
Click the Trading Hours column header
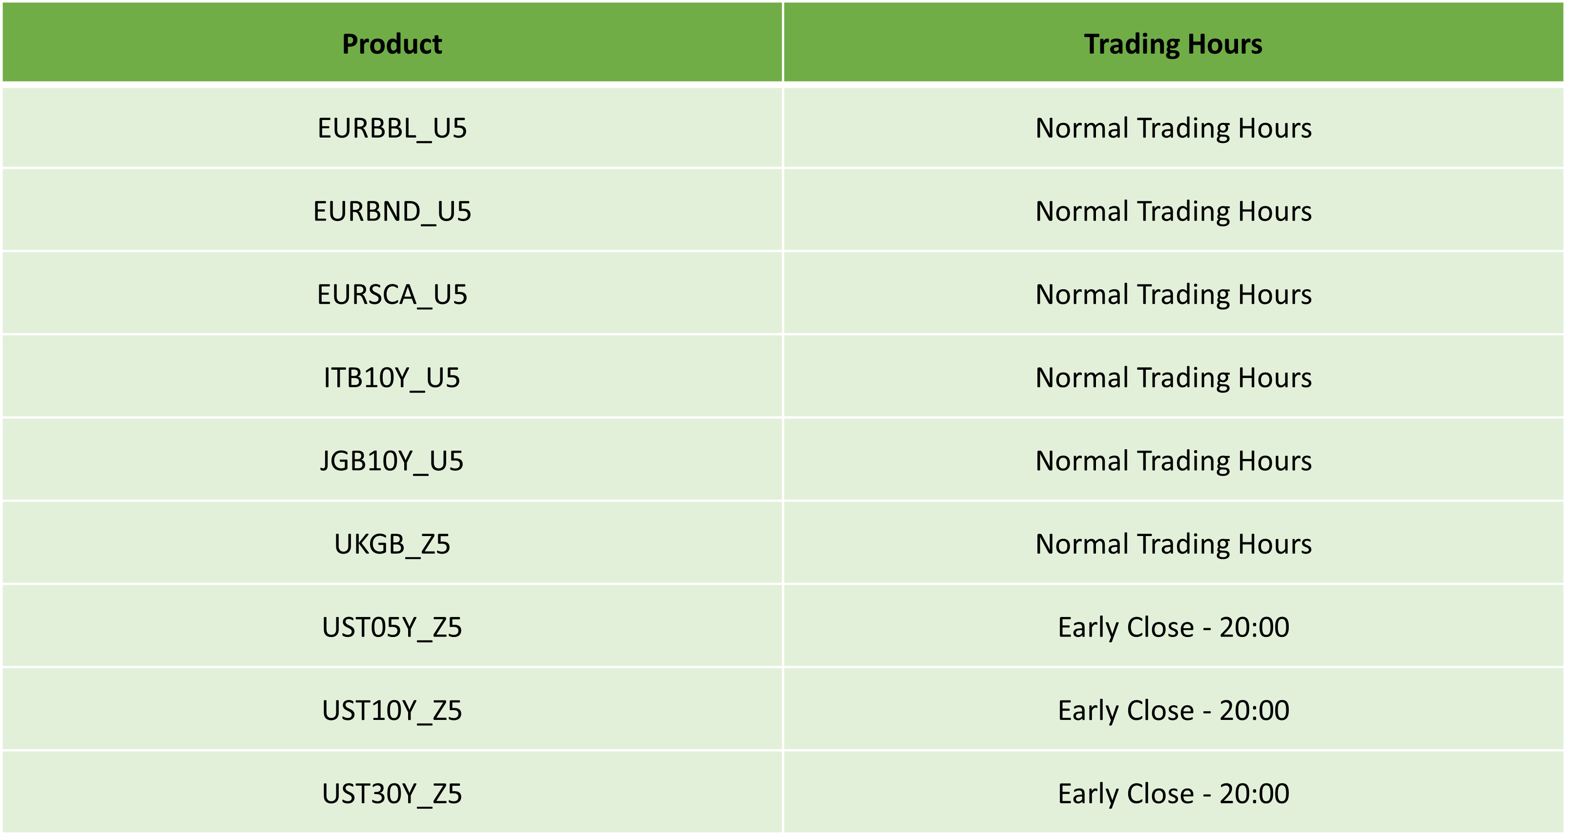point(1173,42)
